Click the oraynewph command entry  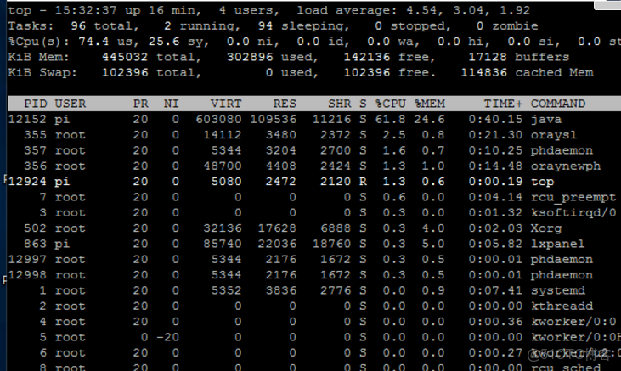tap(566, 166)
